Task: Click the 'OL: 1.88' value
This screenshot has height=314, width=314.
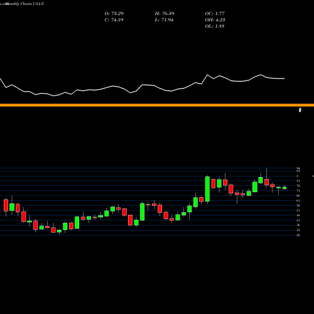Action: coord(215,26)
